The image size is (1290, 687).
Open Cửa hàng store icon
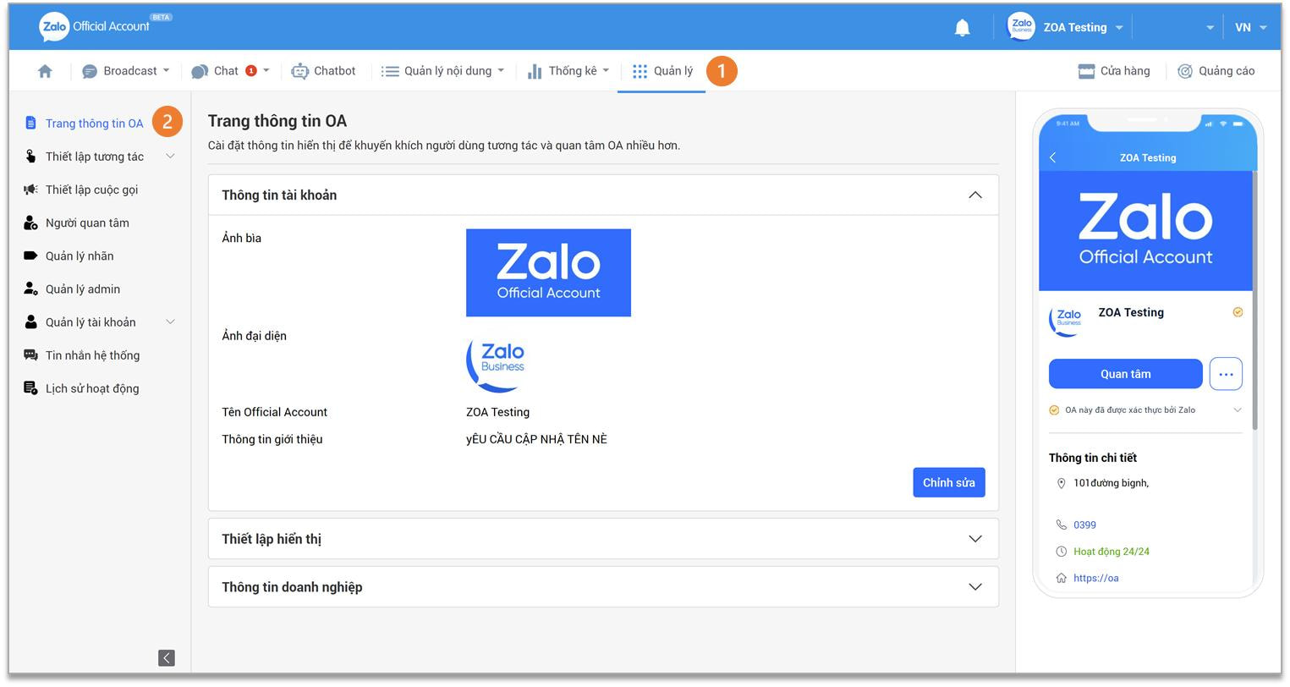click(1086, 71)
